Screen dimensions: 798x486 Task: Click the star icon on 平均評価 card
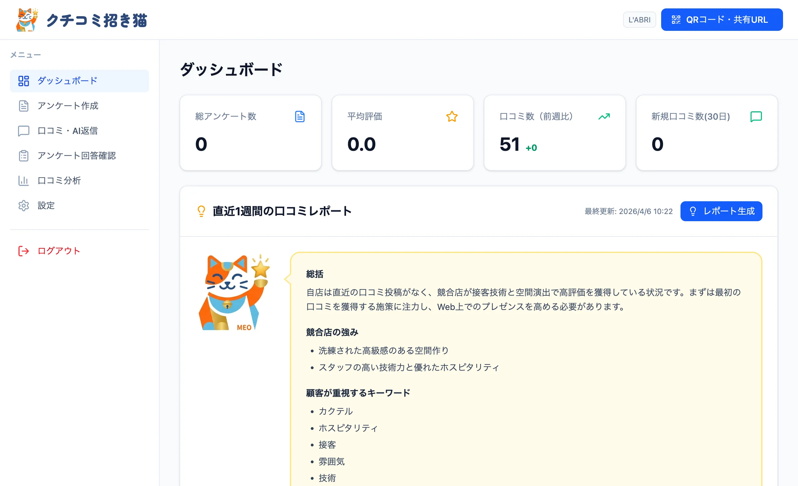[452, 117]
